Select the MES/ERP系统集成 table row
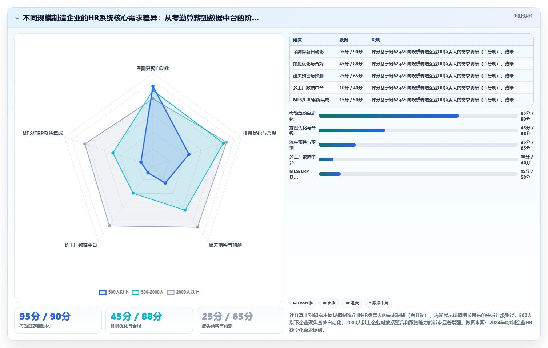Screen dimensions: 548x348 point(411,100)
